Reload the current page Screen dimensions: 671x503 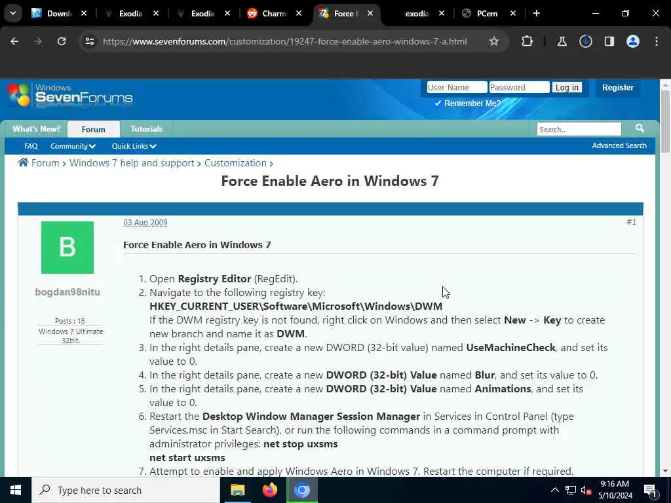click(62, 41)
